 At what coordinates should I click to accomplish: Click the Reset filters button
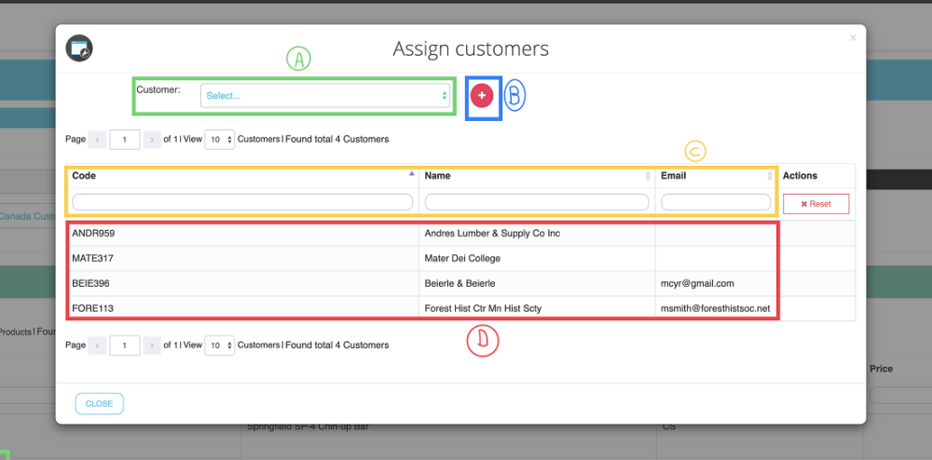(815, 204)
